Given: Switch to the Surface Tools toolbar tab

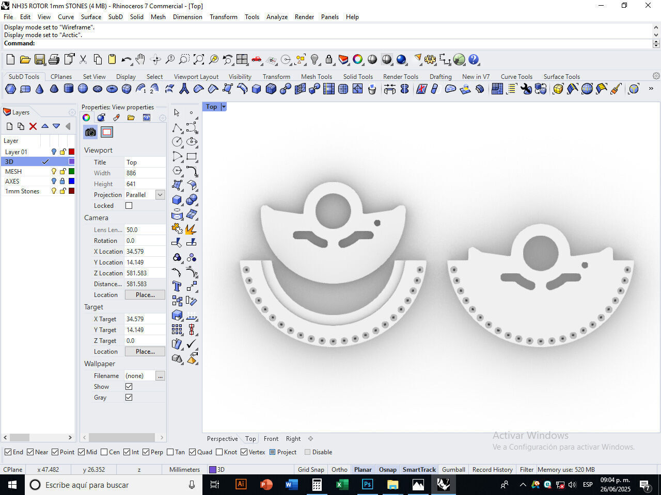Looking at the screenshot, I should pyautogui.click(x=561, y=77).
